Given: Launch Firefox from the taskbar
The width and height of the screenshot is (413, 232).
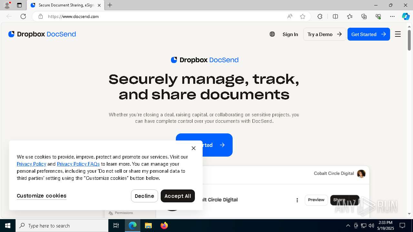Looking at the screenshot, I should click(x=164, y=226).
